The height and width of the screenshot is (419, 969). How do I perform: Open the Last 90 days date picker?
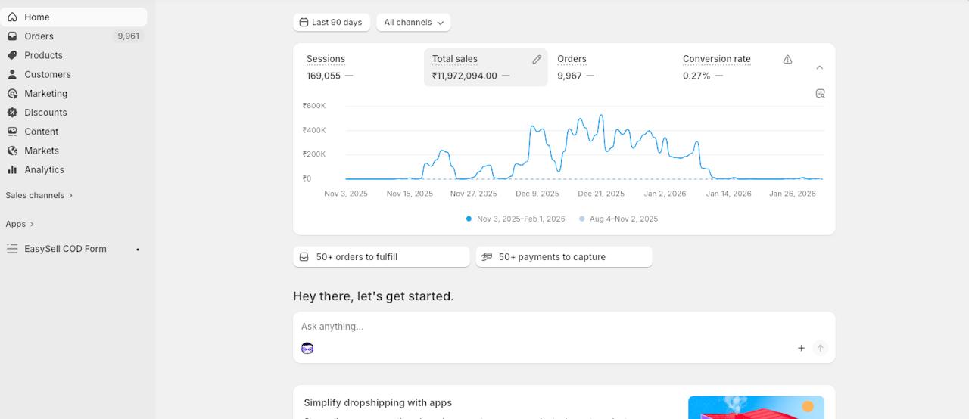(x=332, y=23)
